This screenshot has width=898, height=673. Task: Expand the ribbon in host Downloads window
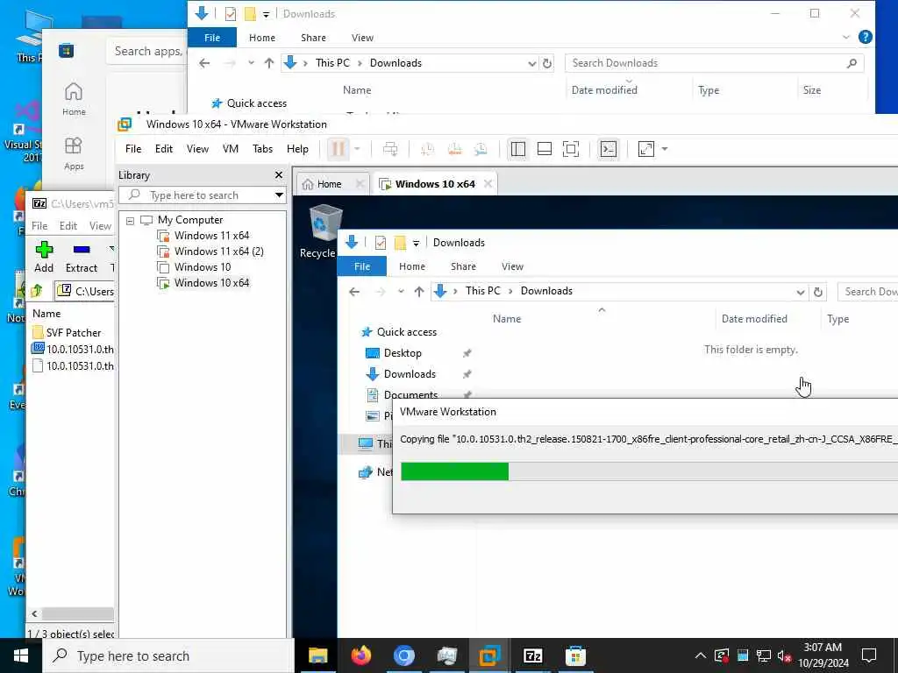pos(846,37)
